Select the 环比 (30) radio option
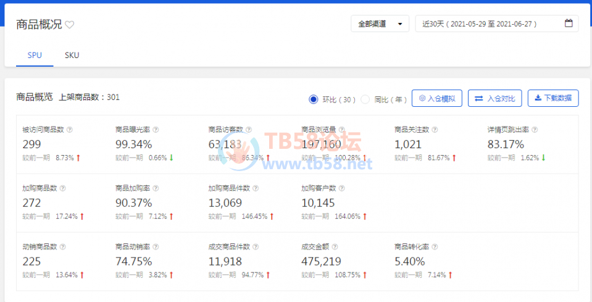 tap(314, 99)
